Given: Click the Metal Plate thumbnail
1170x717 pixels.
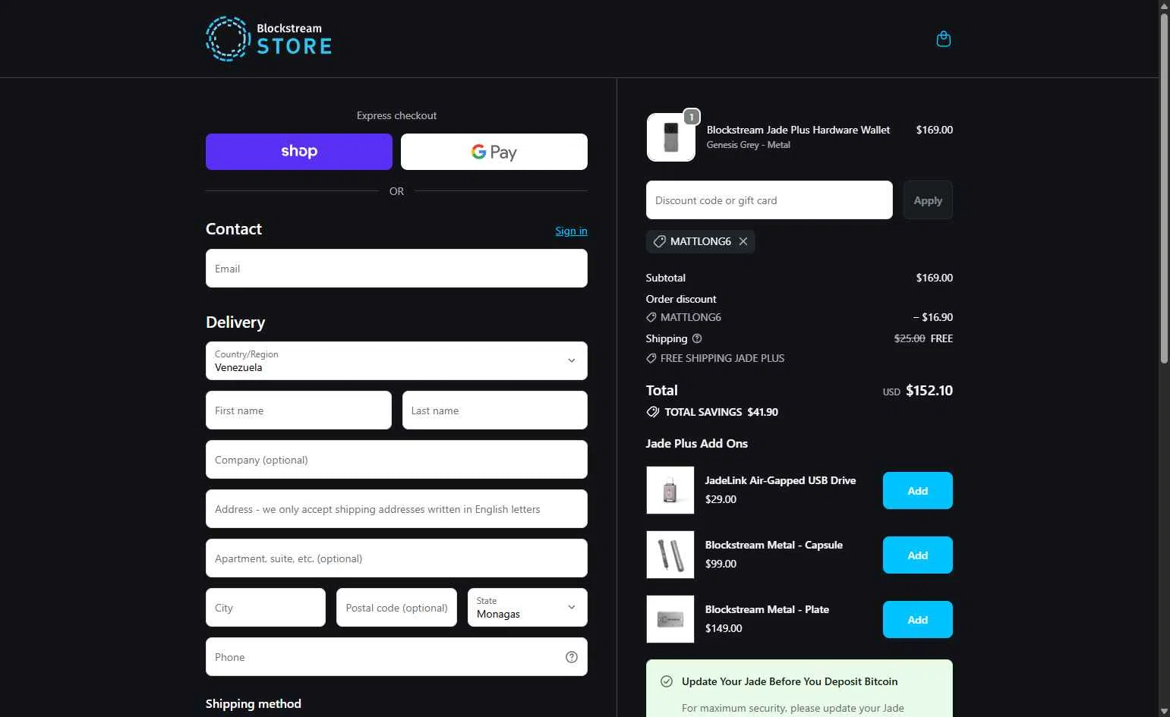Looking at the screenshot, I should pyautogui.click(x=670, y=619).
